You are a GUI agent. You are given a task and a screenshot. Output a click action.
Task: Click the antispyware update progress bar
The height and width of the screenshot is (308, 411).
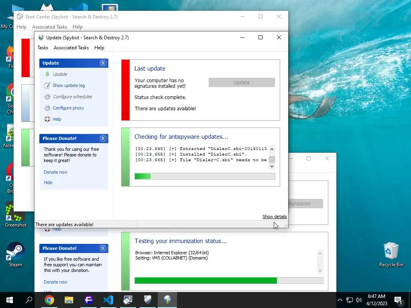[205, 176]
